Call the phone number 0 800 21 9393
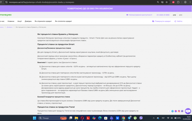 pyautogui.click(x=163, y=15)
